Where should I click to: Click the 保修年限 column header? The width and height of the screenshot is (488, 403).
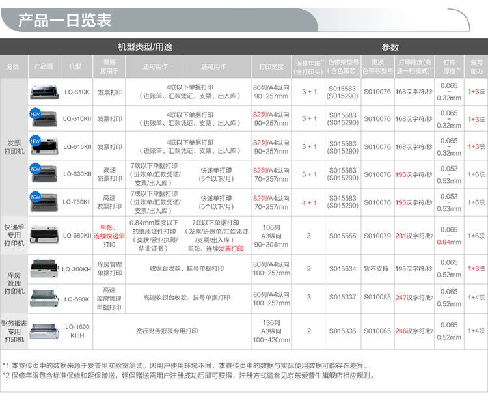point(308,67)
